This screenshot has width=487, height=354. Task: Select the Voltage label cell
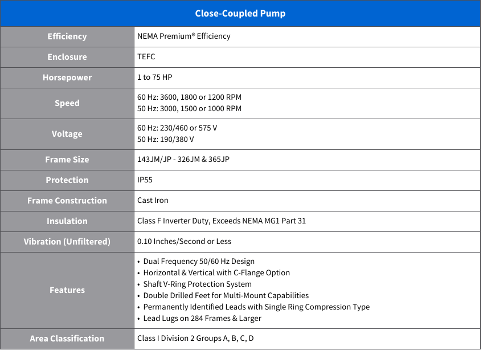point(67,134)
